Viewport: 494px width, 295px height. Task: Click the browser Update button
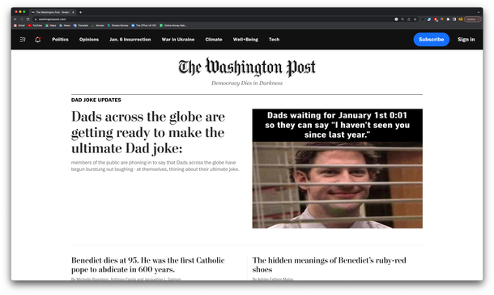pos(473,19)
